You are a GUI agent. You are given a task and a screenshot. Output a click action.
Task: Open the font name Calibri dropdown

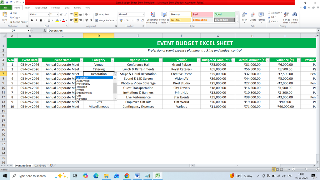pyautogui.click(x=48, y=14)
